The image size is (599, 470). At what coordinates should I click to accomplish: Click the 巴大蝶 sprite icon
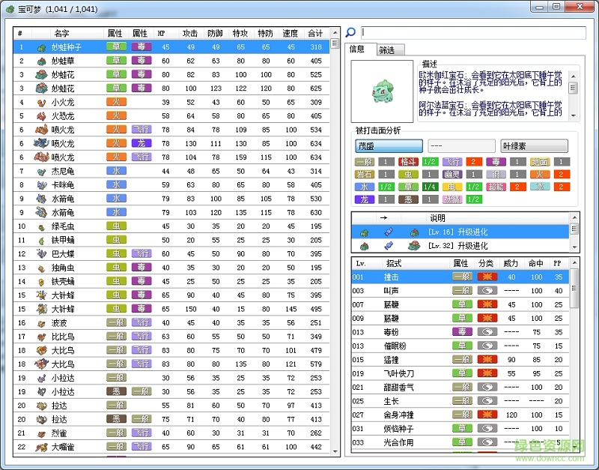coord(41,253)
